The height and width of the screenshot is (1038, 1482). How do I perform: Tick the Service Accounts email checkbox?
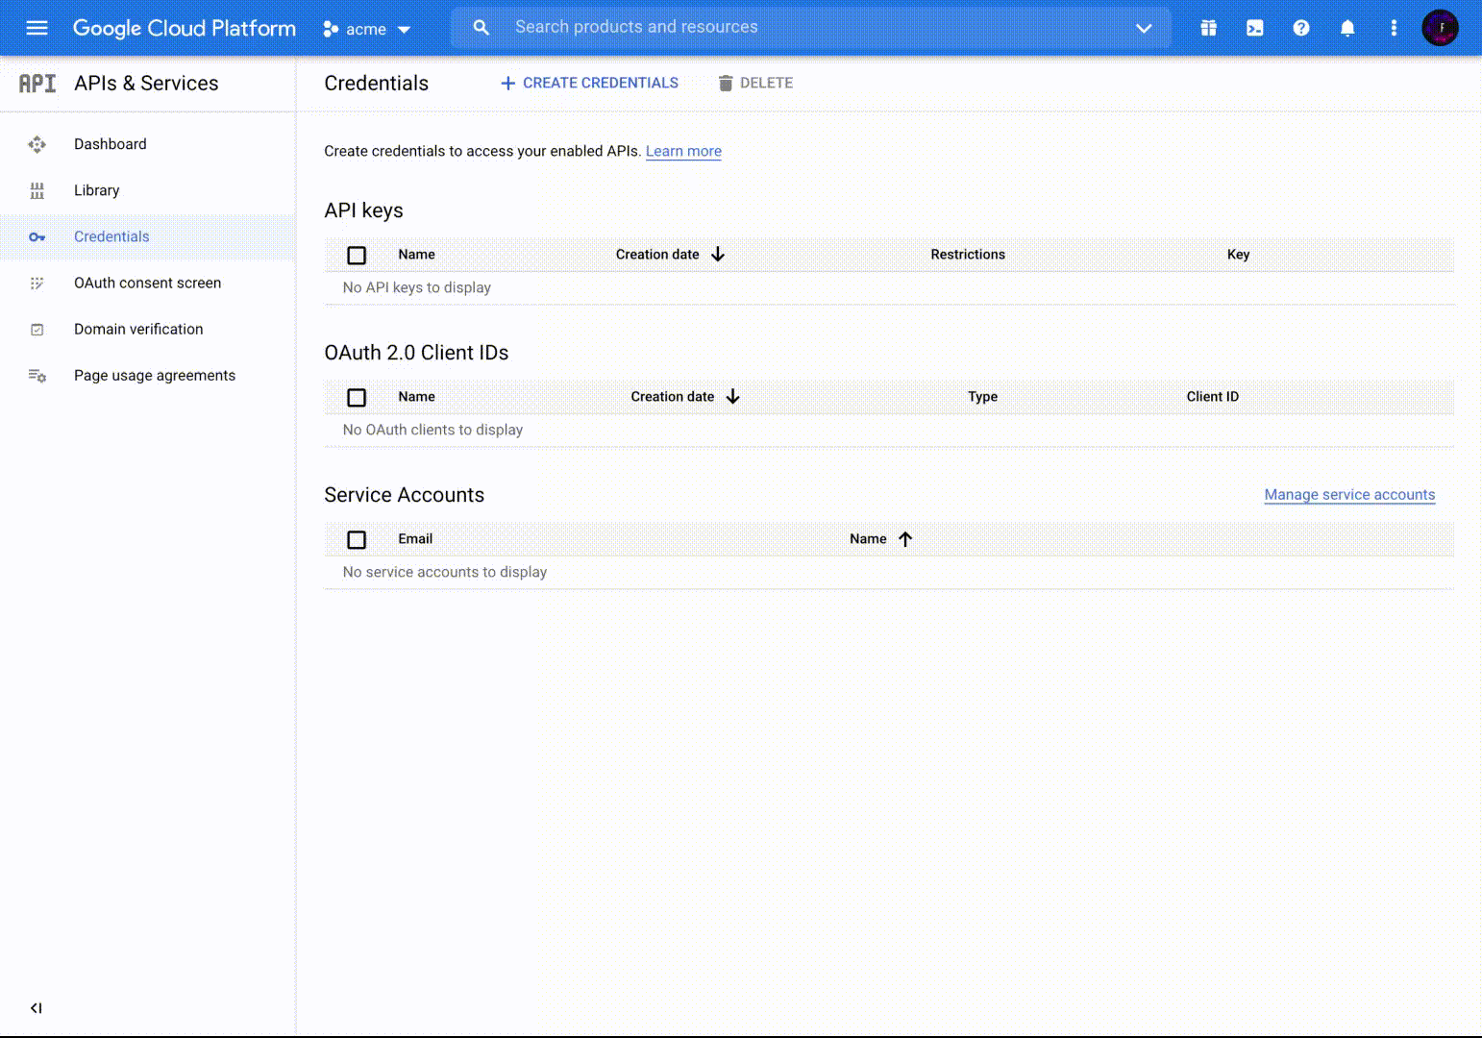(357, 539)
